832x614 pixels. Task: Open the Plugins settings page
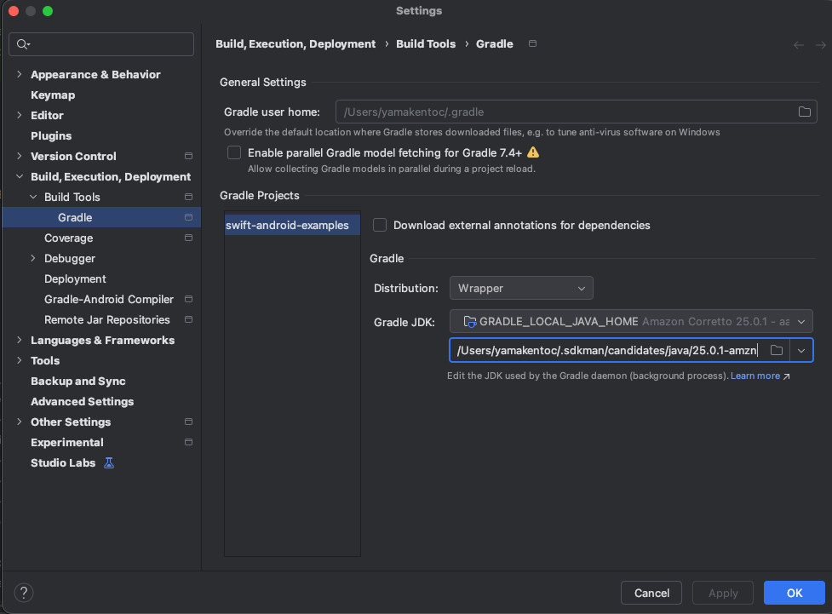point(51,135)
